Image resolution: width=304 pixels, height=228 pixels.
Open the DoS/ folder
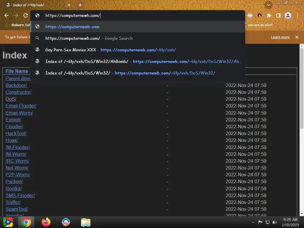coord(11,99)
